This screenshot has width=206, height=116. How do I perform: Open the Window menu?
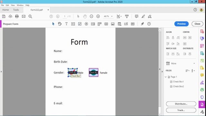20,5
